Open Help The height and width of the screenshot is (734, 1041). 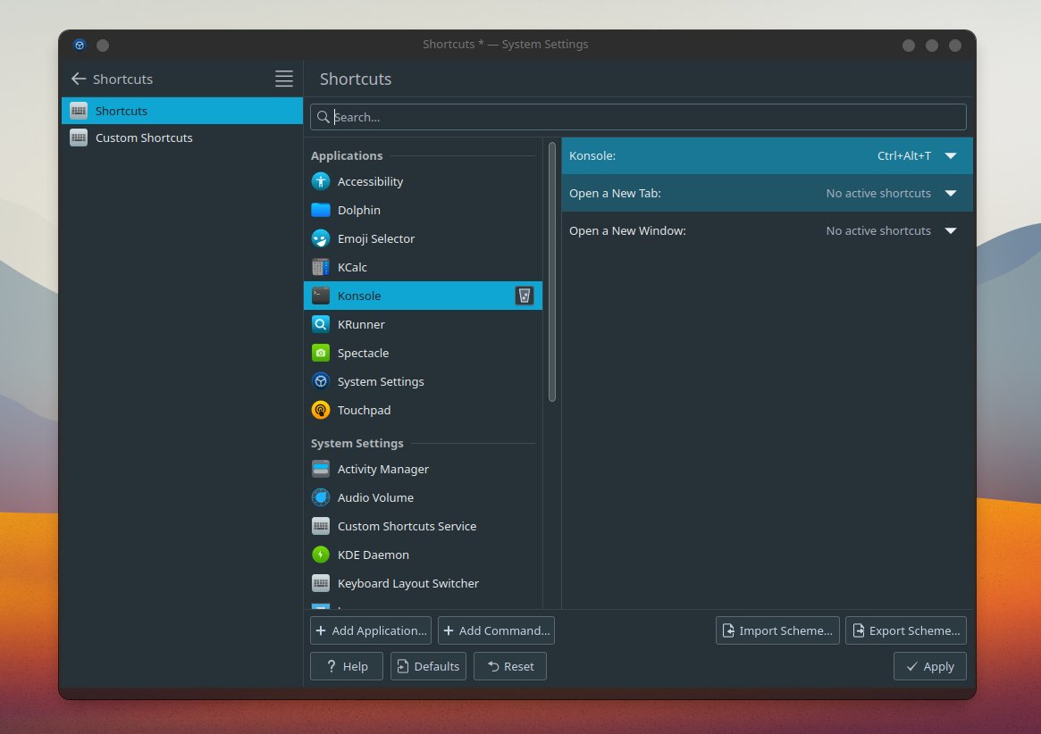click(347, 666)
